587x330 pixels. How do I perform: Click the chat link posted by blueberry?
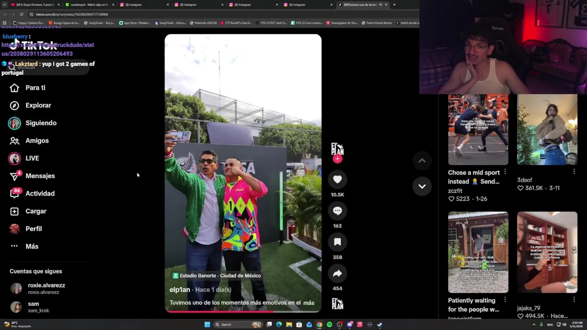click(x=48, y=49)
